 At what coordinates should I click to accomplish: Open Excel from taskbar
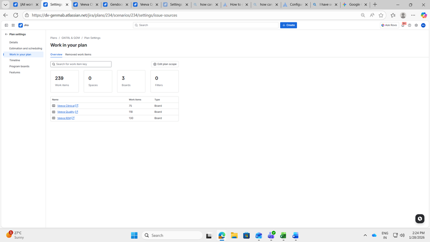click(283, 236)
